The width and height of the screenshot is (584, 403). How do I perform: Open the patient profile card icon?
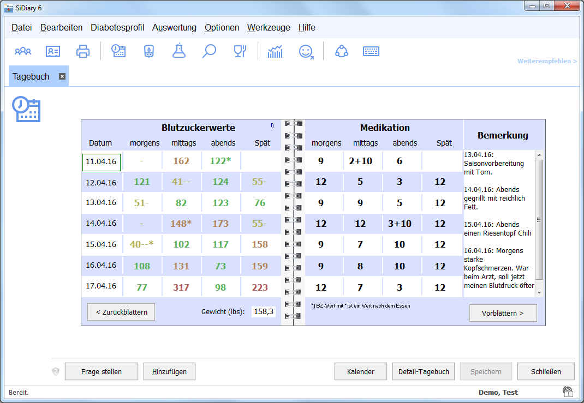53,51
